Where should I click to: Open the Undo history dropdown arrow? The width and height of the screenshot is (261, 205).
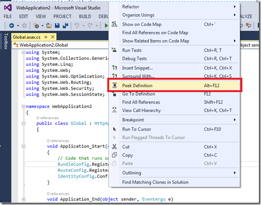83,26
